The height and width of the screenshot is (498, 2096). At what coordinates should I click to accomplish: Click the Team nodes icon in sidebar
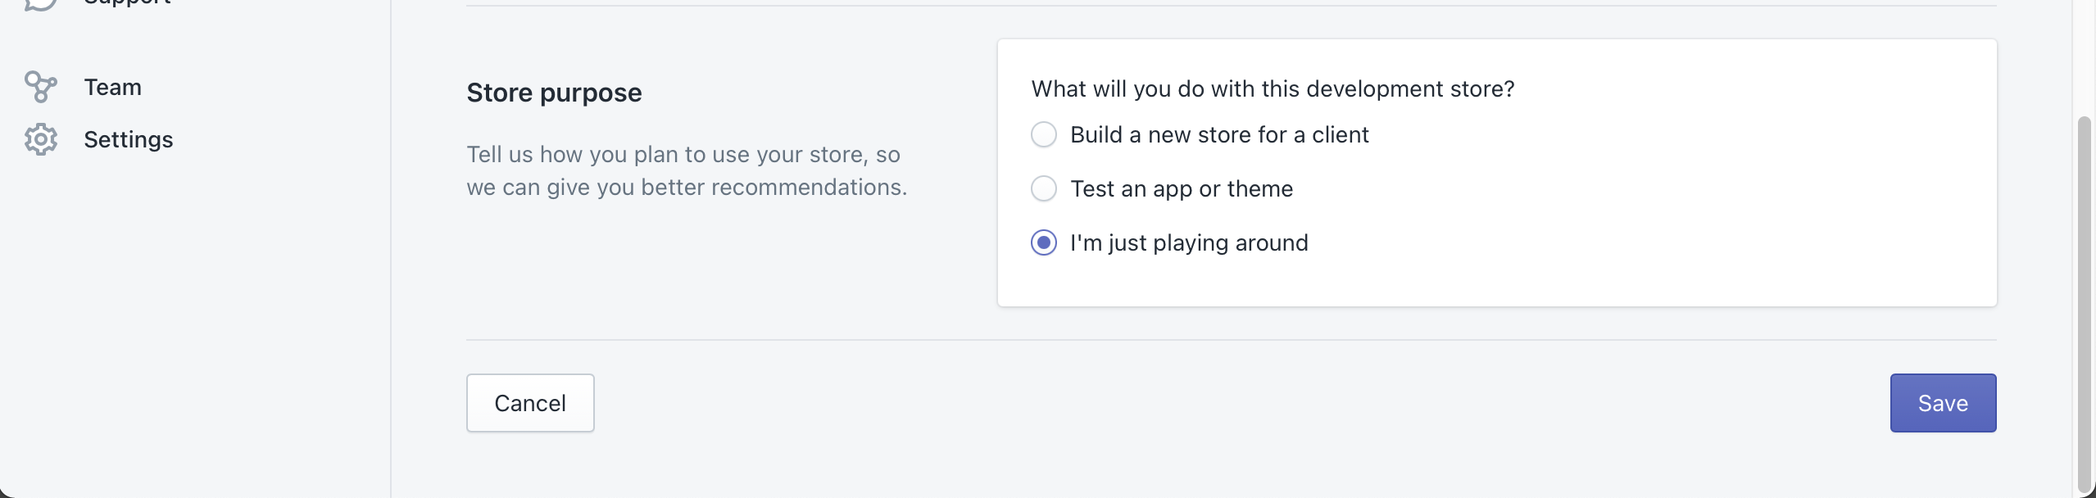40,87
